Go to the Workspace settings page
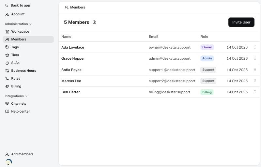This screenshot has width=261, height=167. 28,31
